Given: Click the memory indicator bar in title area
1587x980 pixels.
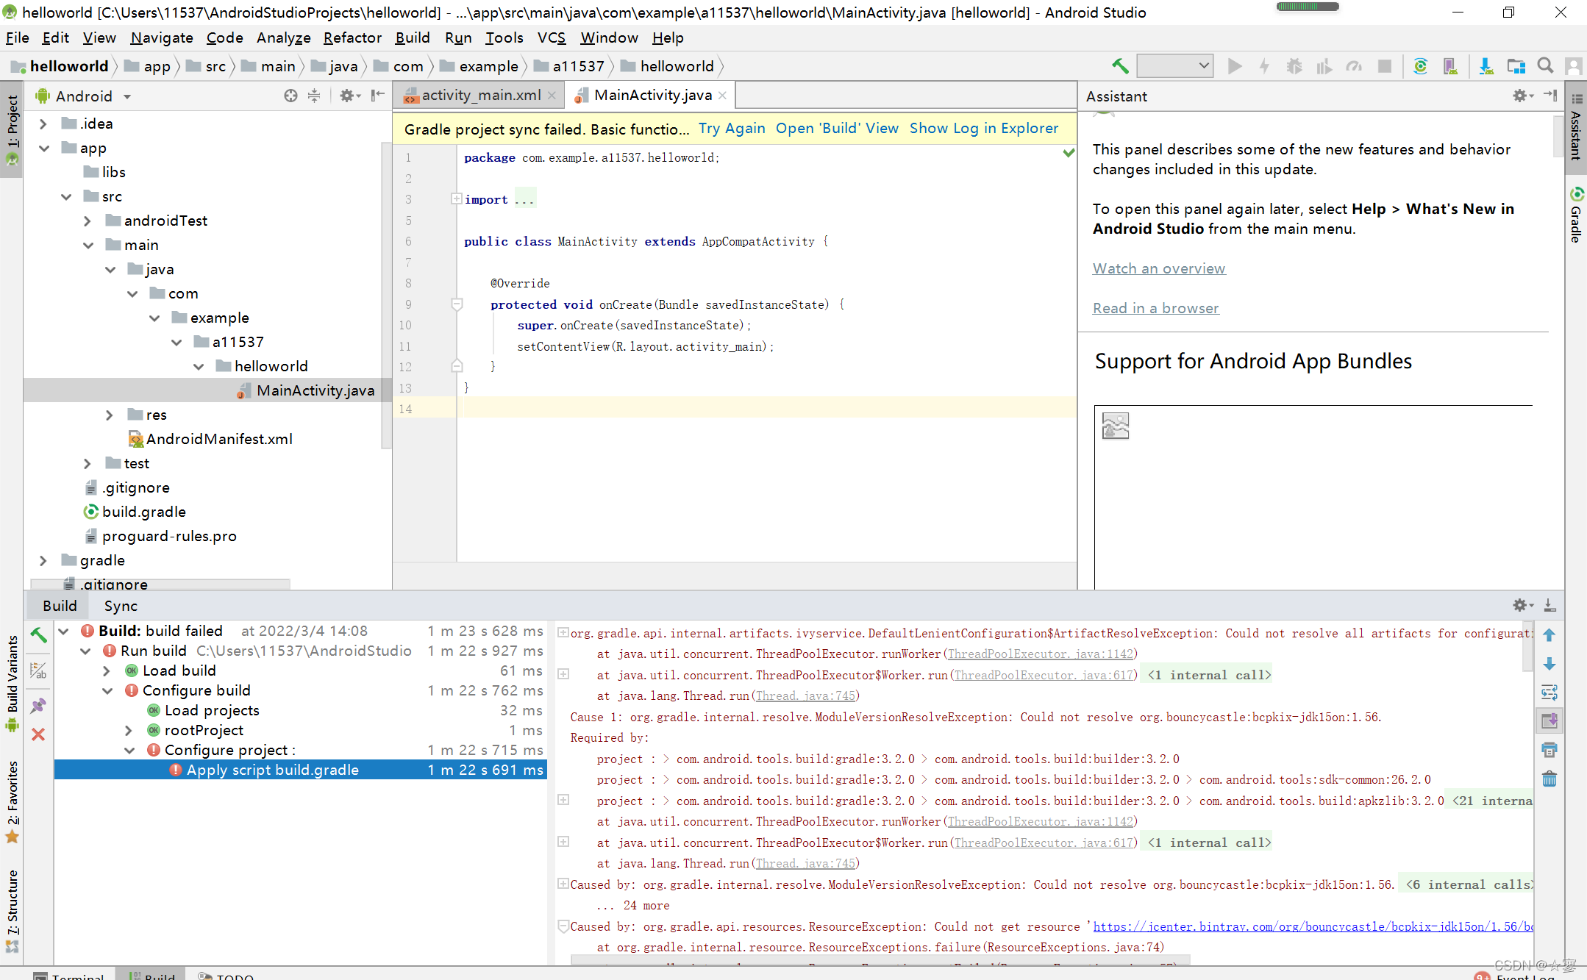Looking at the screenshot, I should pos(1308,7).
